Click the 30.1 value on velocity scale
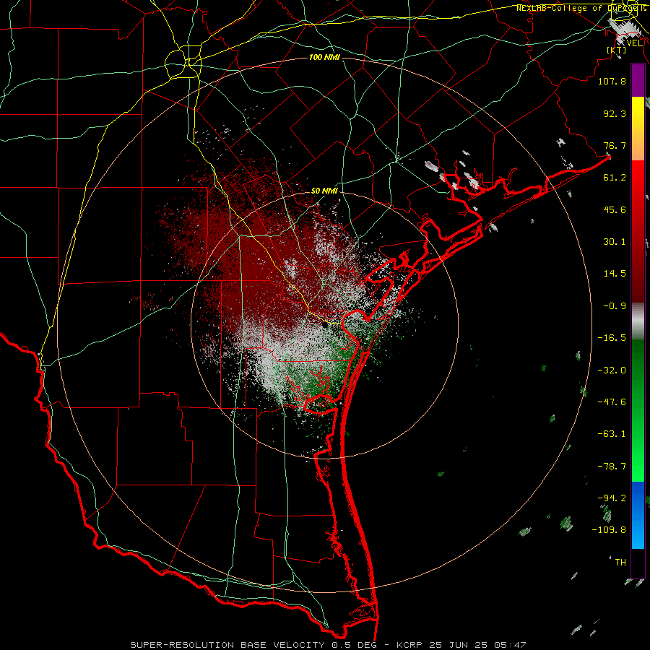Image resolution: width=650 pixels, height=650 pixels. (615, 242)
